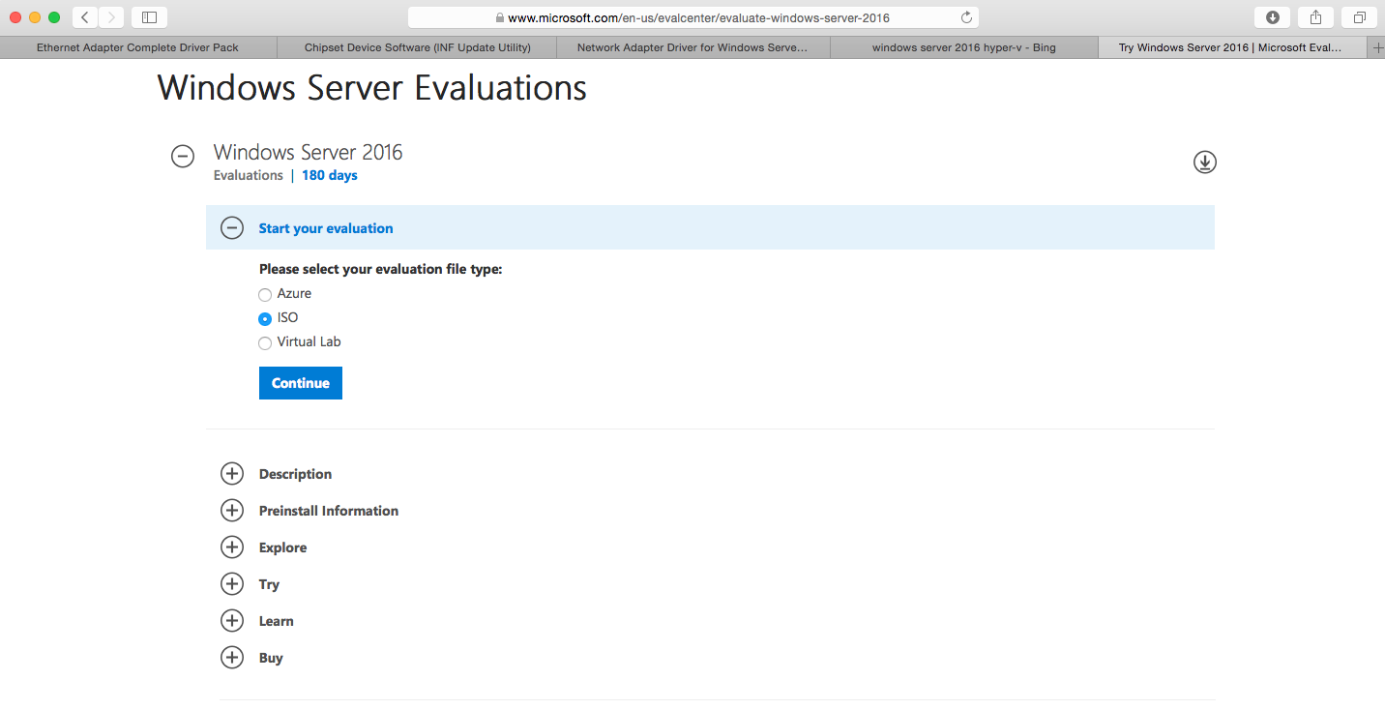The image size is (1385, 710).
Task: Collapse the Start your evaluation panel
Action: (x=232, y=228)
